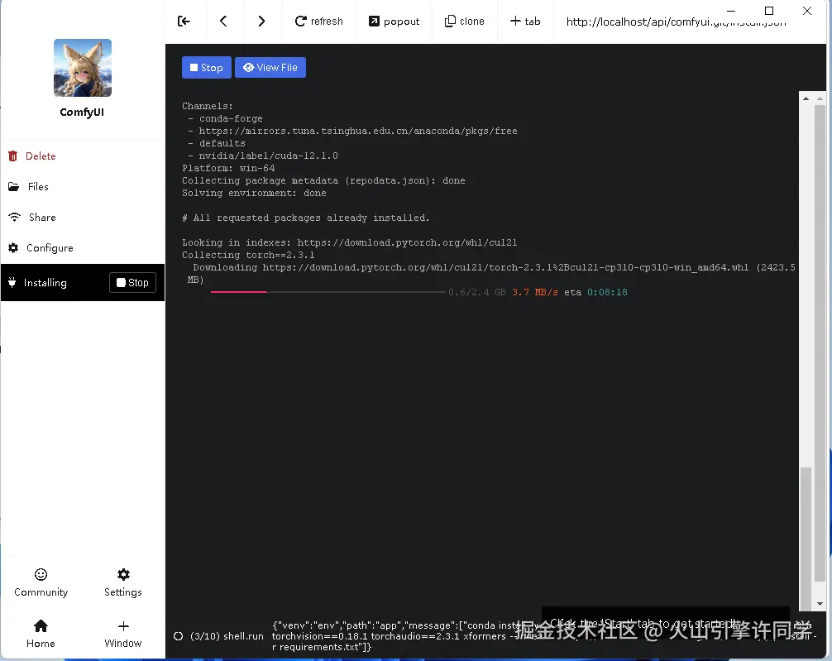Open View File button
This screenshot has height=661, width=832.
(x=270, y=68)
